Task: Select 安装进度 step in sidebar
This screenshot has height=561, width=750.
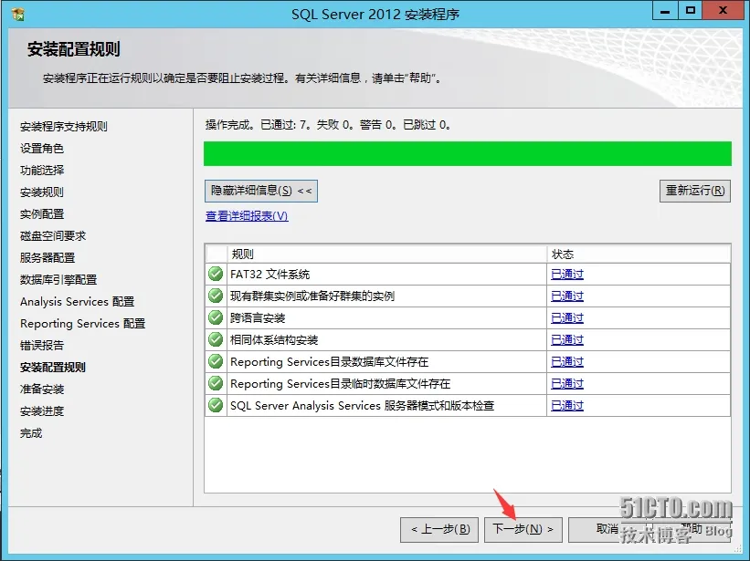Action: (x=42, y=411)
